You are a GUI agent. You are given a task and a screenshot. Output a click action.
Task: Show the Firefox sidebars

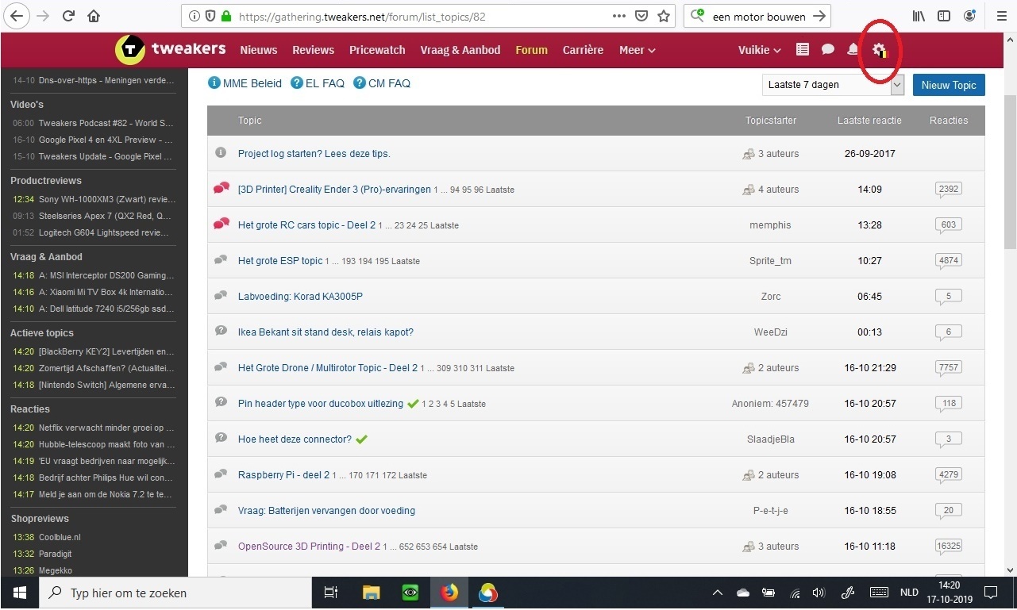944,16
